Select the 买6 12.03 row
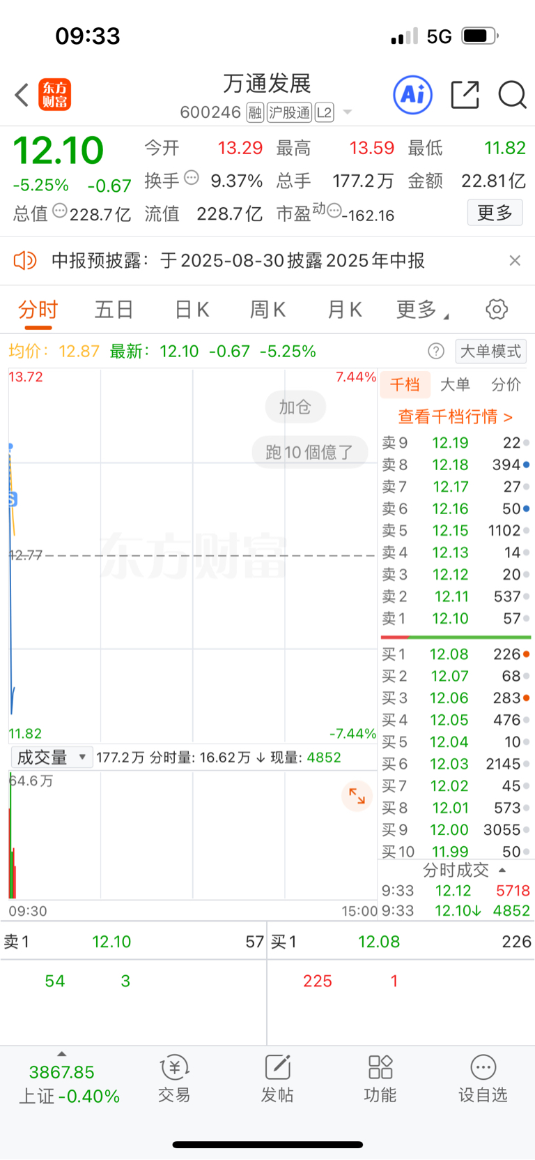535x1160 pixels. point(456,764)
